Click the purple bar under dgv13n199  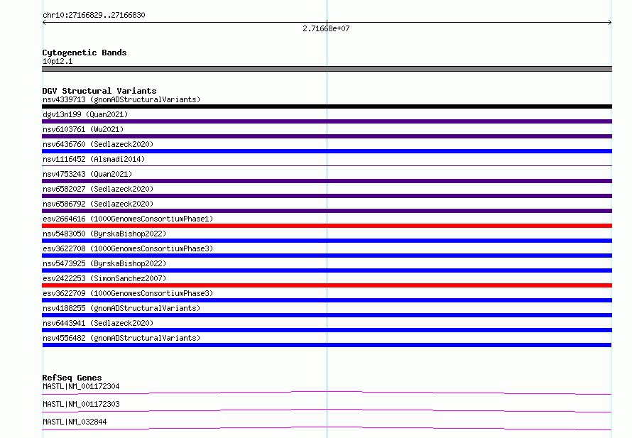(327, 121)
